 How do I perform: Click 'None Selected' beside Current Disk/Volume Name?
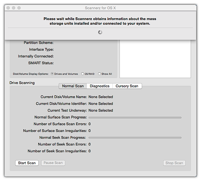101,97
